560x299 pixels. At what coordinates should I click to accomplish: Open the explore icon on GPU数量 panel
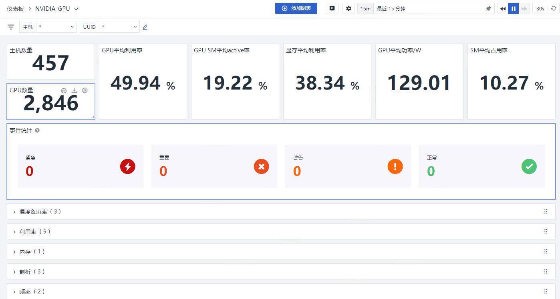[x=64, y=91]
